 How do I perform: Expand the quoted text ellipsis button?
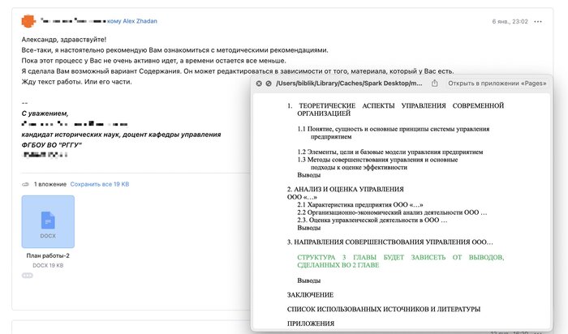27,276
